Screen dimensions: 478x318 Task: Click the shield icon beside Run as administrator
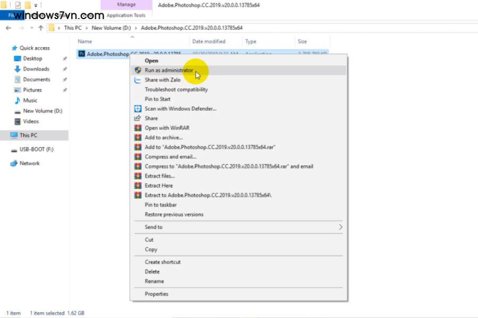[x=138, y=70]
